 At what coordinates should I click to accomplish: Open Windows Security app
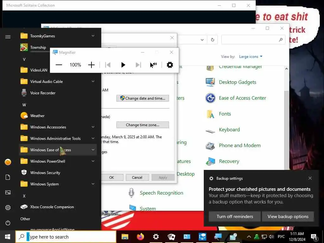58,172
